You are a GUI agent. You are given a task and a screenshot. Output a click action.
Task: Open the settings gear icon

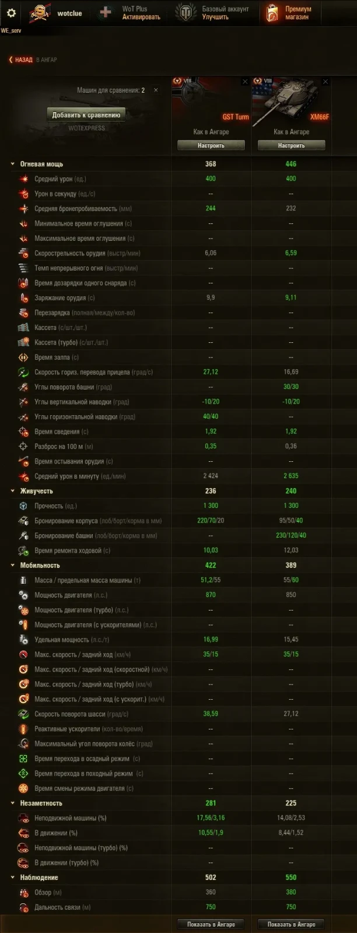(10, 13)
